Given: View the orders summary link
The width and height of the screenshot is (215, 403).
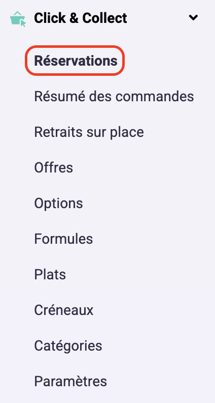Looking at the screenshot, I should point(114,97).
